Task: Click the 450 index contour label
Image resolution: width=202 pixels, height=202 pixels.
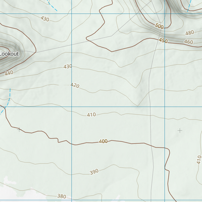Action: click(x=163, y=40)
